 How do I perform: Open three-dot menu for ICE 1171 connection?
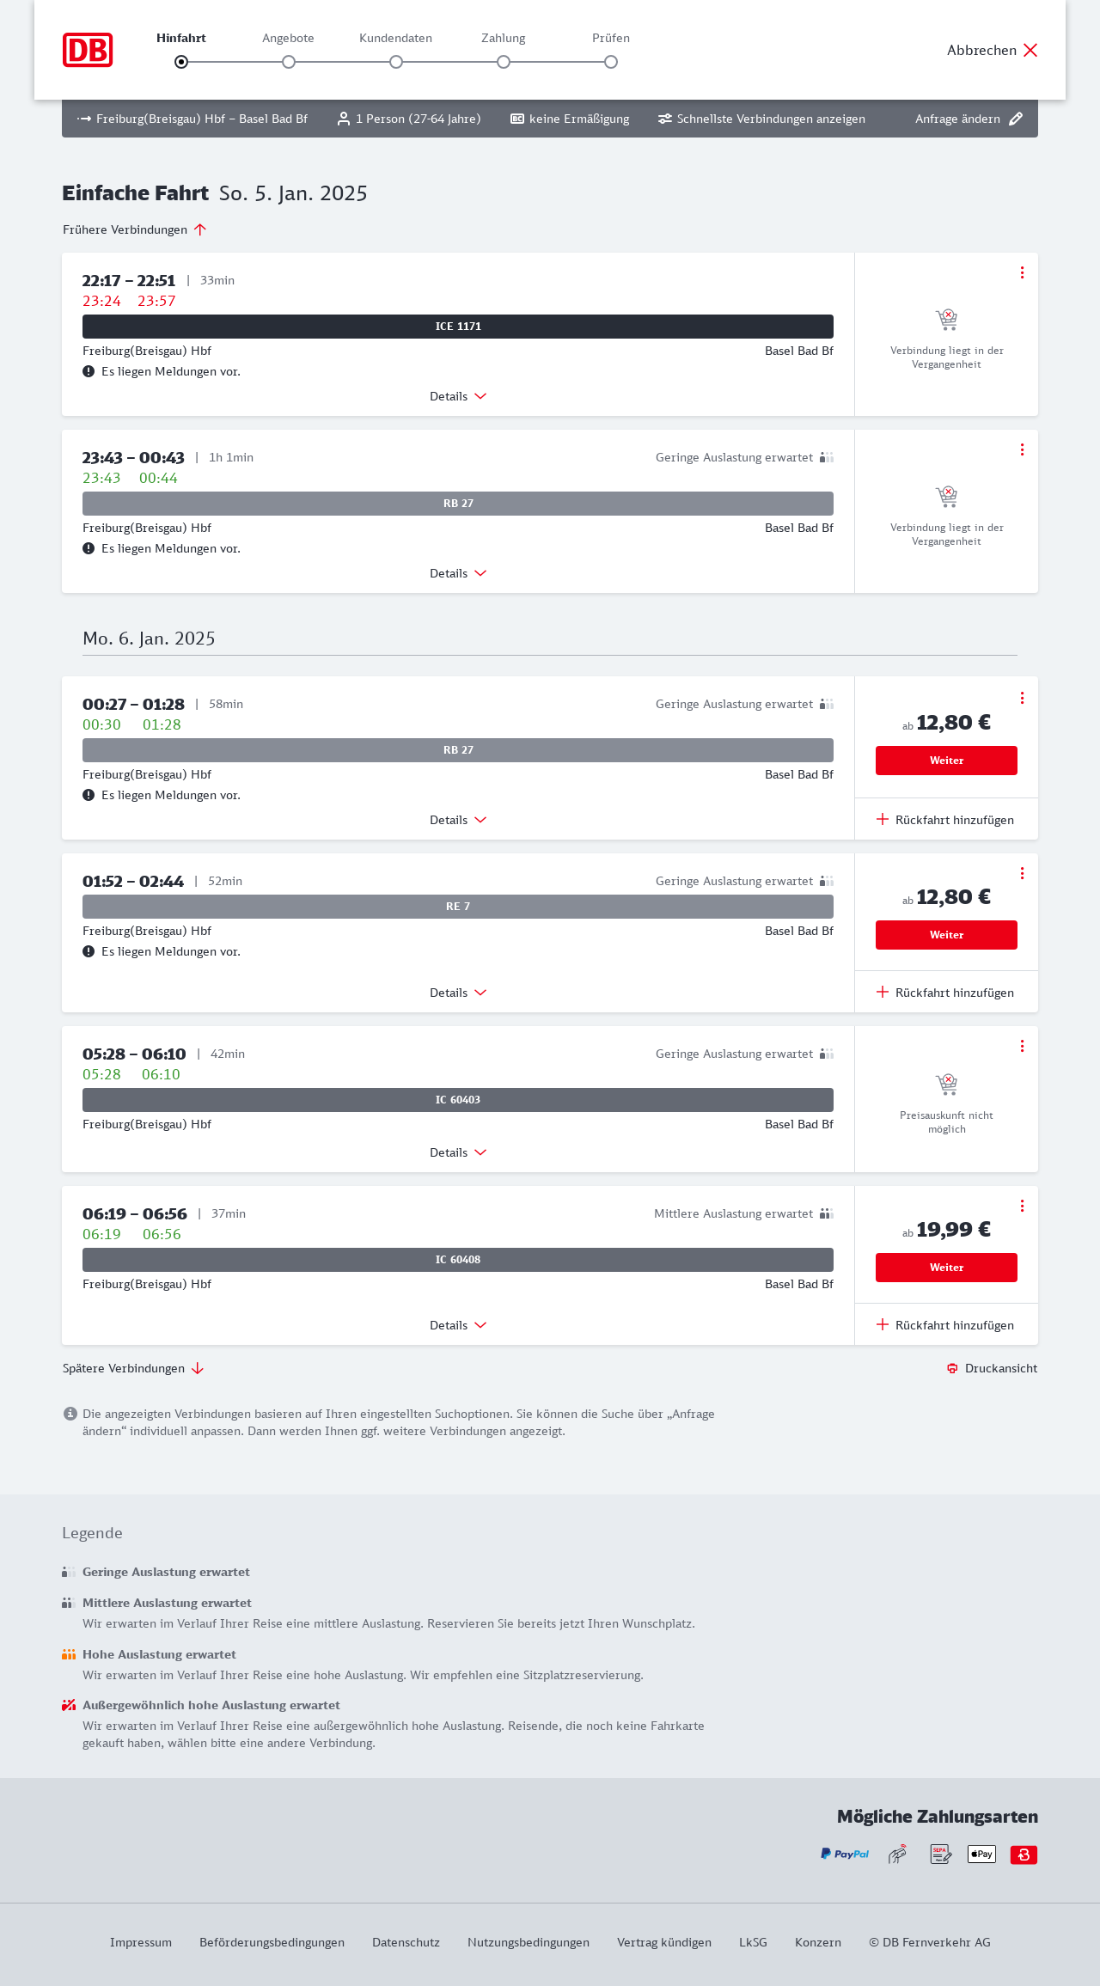point(1022,272)
